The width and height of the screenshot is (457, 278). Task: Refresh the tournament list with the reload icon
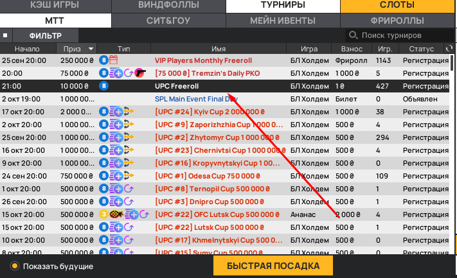click(x=449, y=48)
